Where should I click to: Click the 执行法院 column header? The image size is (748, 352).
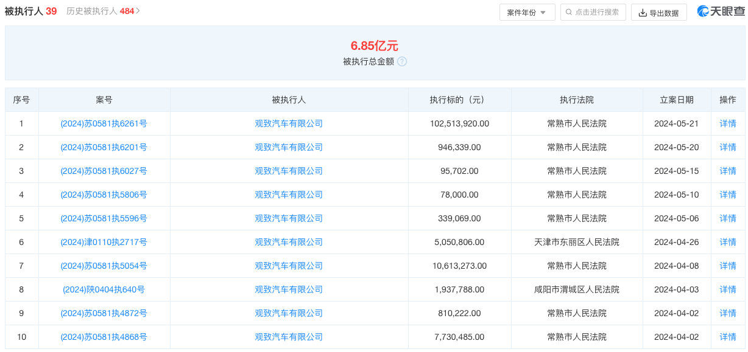577,100
